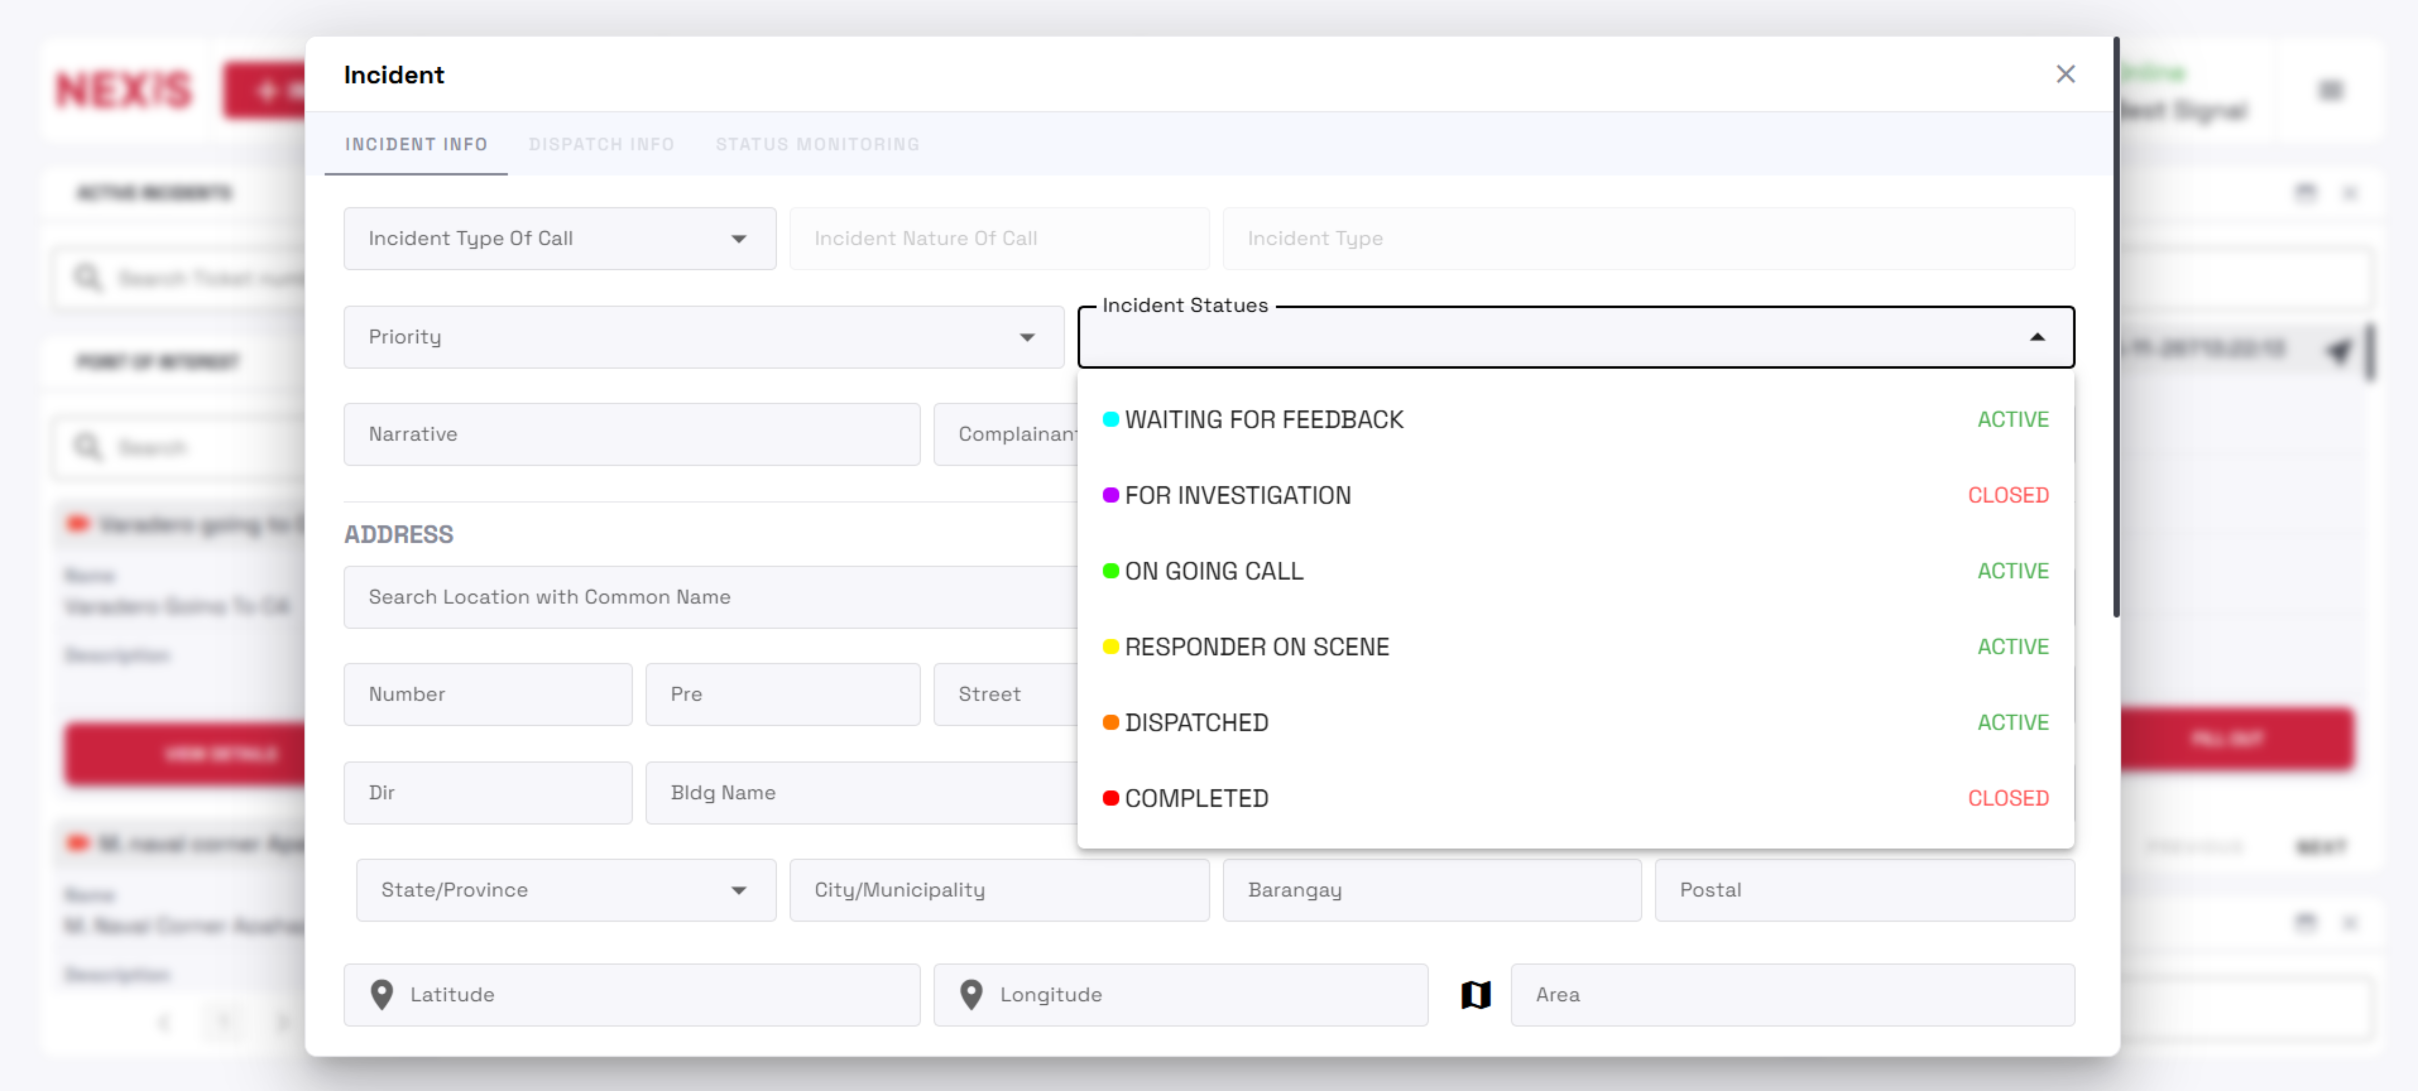2418x1091 pixels.
Task: Click the Latitude location pin icon
Action: [382, 994]
